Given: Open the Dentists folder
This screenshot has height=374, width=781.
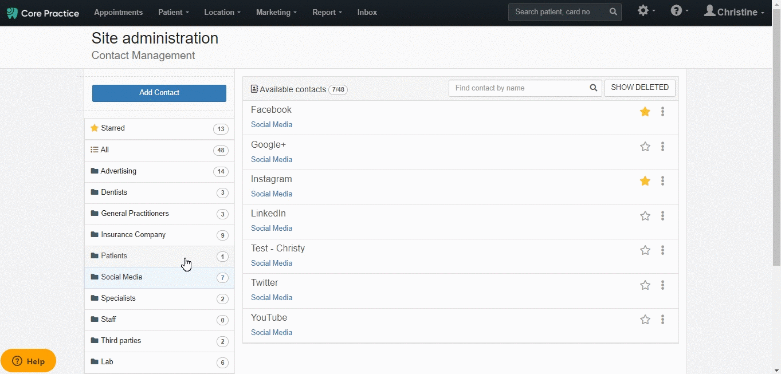Looking at the screenshot, I should pyautogui.click(x=159, y=193).
